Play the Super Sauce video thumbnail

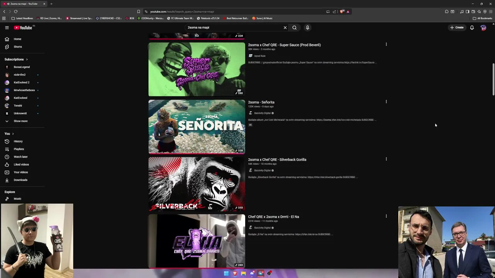tap(196, 69)
